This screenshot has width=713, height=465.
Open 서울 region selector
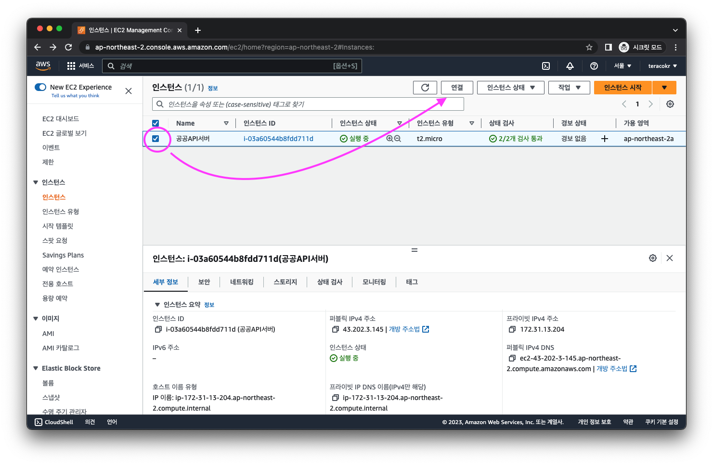point(622,66)
